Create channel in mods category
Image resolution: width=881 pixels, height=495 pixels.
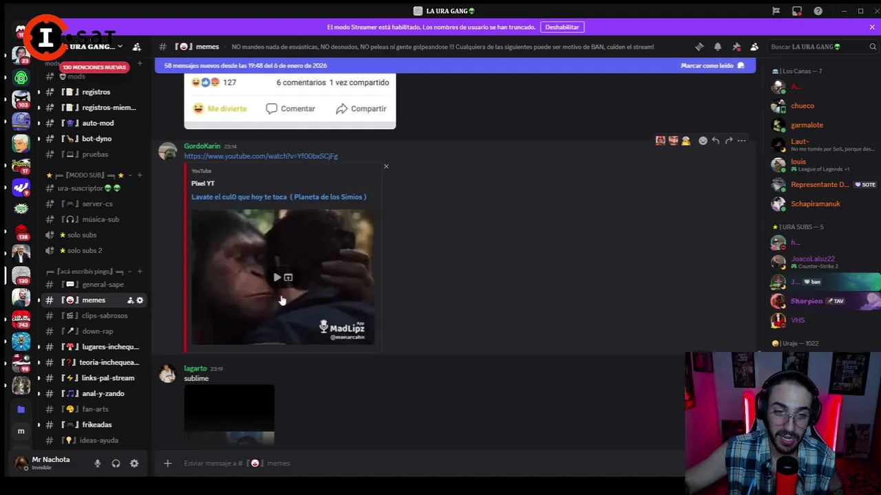tap(140, 63)
